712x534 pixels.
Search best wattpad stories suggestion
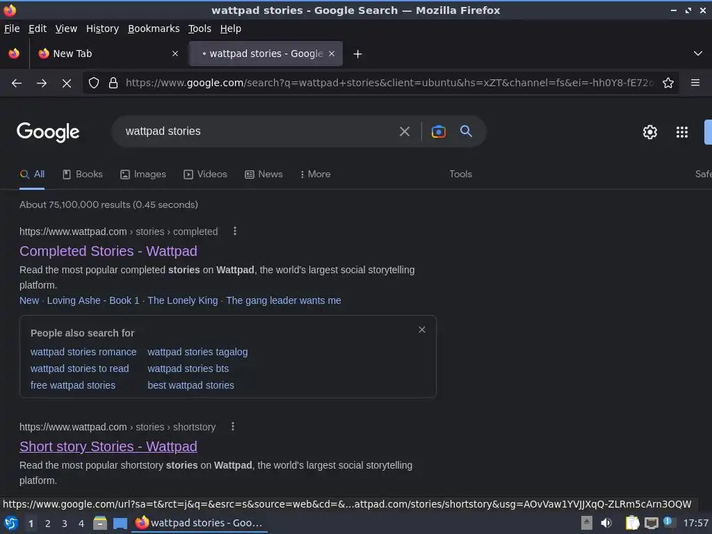tap(191, 385)
